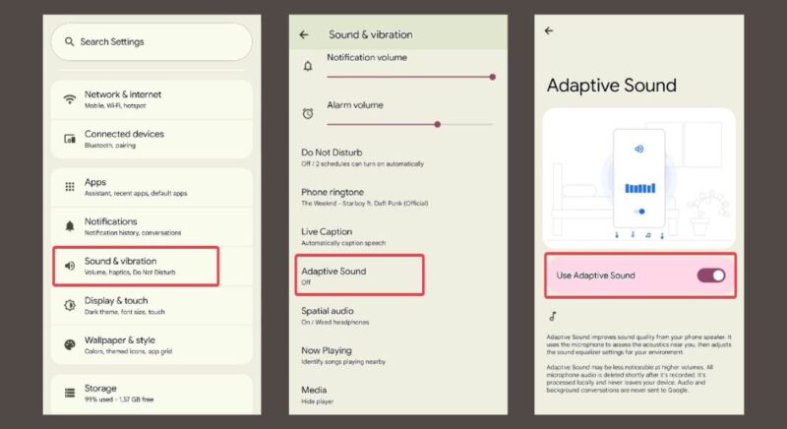Viewport: 787px width, 429px height.
Task: Click the Wallpaper & style palette icon
Action: (70, 344)
